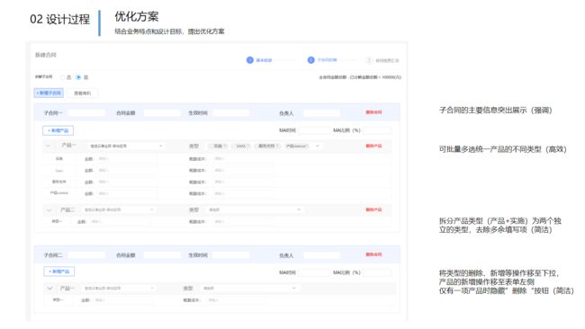Open 产品一 product dropdown in 子合同一

coord(125,146)
